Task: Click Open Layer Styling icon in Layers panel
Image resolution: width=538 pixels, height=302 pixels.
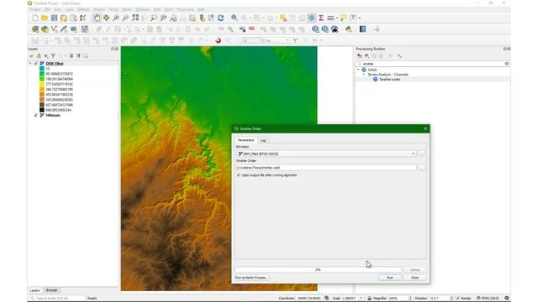Action: [31, 56]
